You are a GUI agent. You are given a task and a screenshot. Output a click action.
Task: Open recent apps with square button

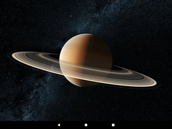coord(113,125)
